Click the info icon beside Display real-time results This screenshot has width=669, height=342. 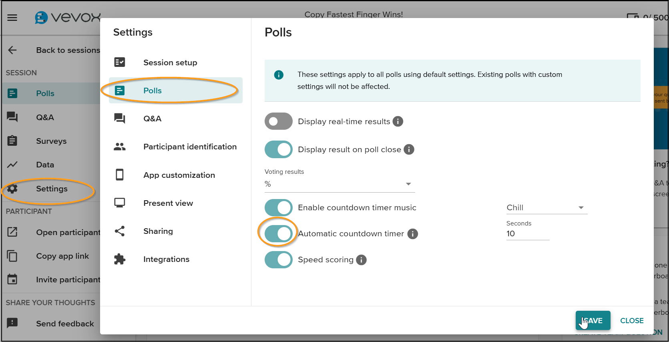pos(398,121)
